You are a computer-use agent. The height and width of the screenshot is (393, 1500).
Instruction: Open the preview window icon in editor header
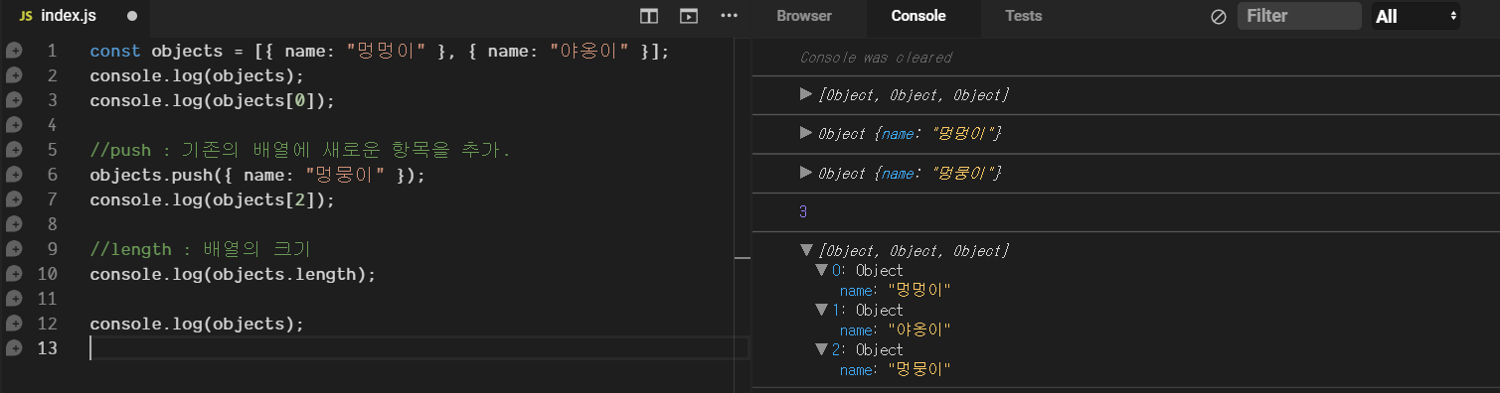[x=688, y=16]
